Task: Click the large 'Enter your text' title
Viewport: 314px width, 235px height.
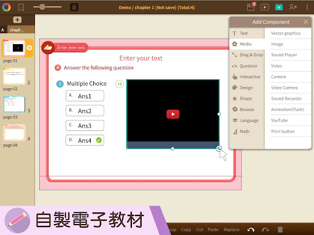Action: point(141,58)
